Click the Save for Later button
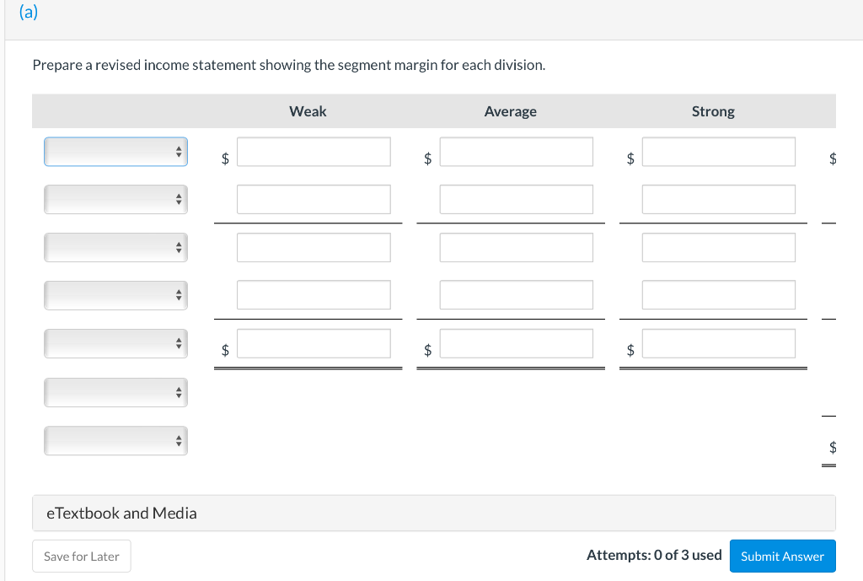Image resolution: width=863 pixels, height=581 pixels. click(x=81, y=556)
